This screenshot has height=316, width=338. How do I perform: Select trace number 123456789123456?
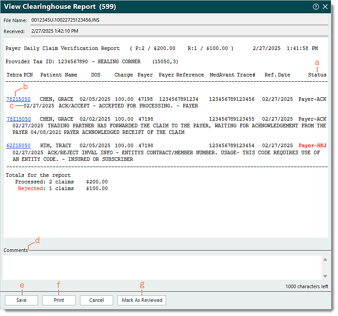(232, 99)
